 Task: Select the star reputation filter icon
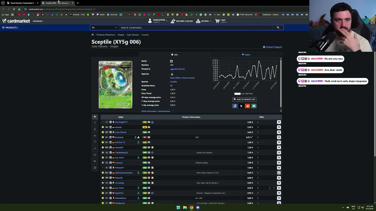pyautogui.click(x=95, y=135)
